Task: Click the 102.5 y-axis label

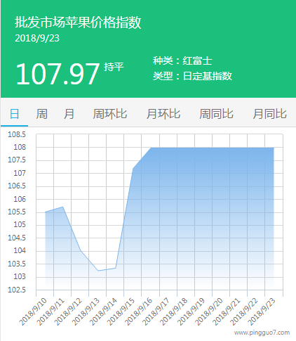Action: pos(17,290)
